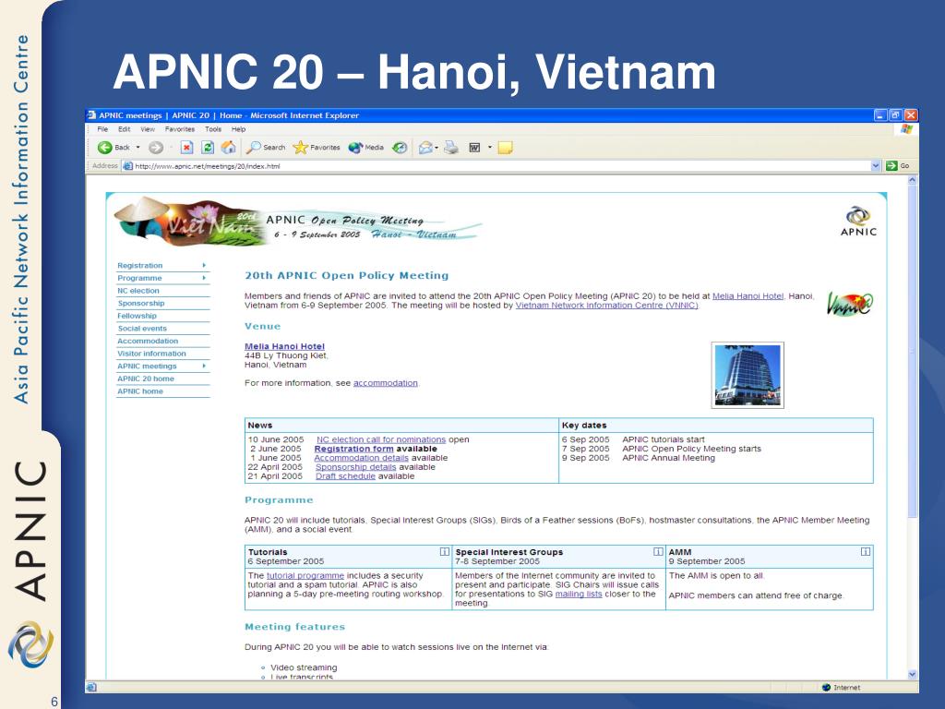Open the Edit menu
This screenshot has width=945, height=709.
coord(125,129)
